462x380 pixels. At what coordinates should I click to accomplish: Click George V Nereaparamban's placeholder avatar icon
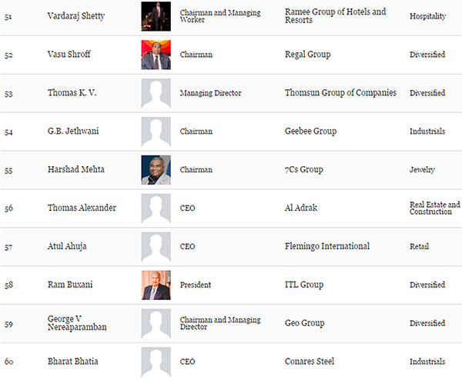click(x=156, y=323)
